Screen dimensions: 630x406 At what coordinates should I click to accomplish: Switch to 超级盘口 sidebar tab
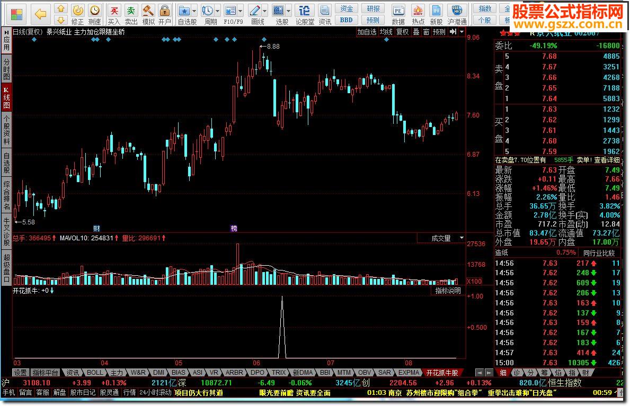[6, 269]
